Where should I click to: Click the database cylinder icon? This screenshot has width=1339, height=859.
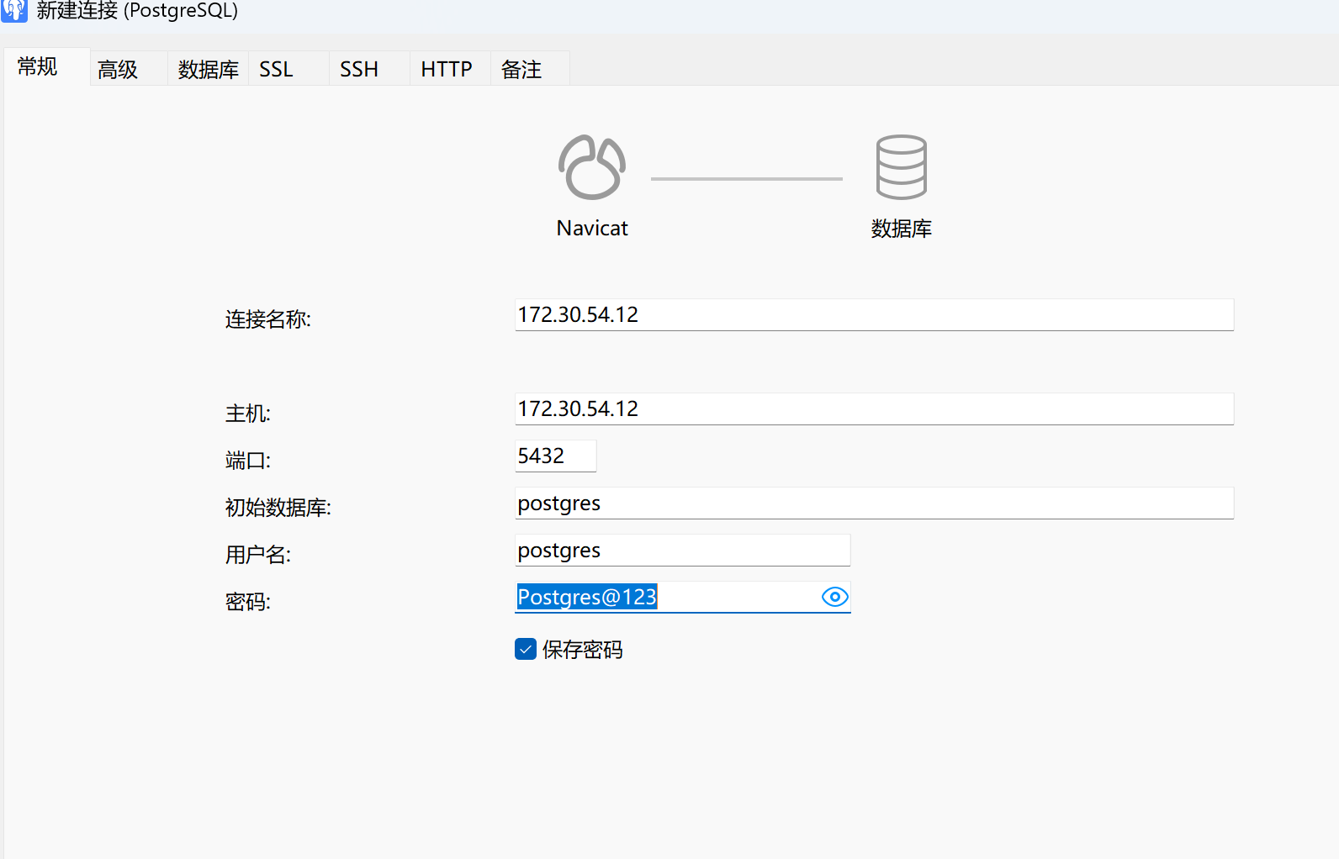tap(902, 167)
